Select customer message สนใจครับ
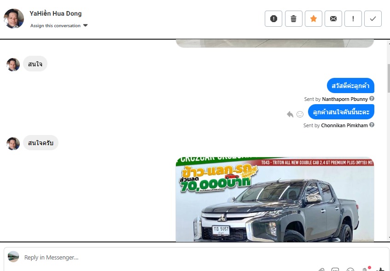The height and width of the screenshot is (271, 390). coord(41,143)
